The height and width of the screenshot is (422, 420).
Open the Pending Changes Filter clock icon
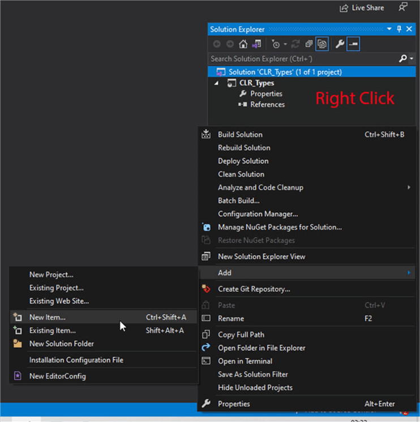pyautogui.click(x=276, y=44)
